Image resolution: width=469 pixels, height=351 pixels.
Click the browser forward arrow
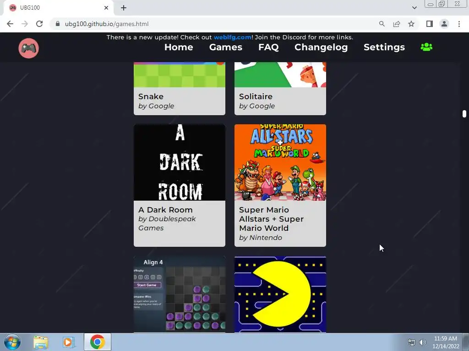(x=25, y=24)
